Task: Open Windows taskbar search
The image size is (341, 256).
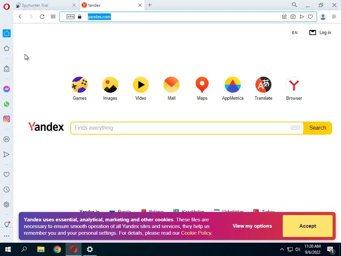Action: click(24, 249)
